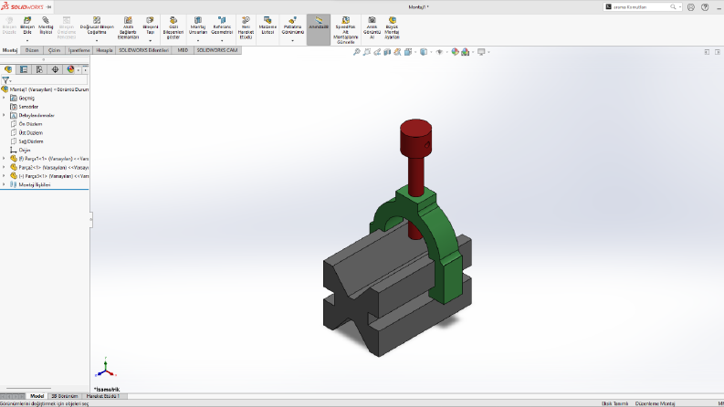Click the Anlık Görüntü Al snapshot icon

[372, 20]
